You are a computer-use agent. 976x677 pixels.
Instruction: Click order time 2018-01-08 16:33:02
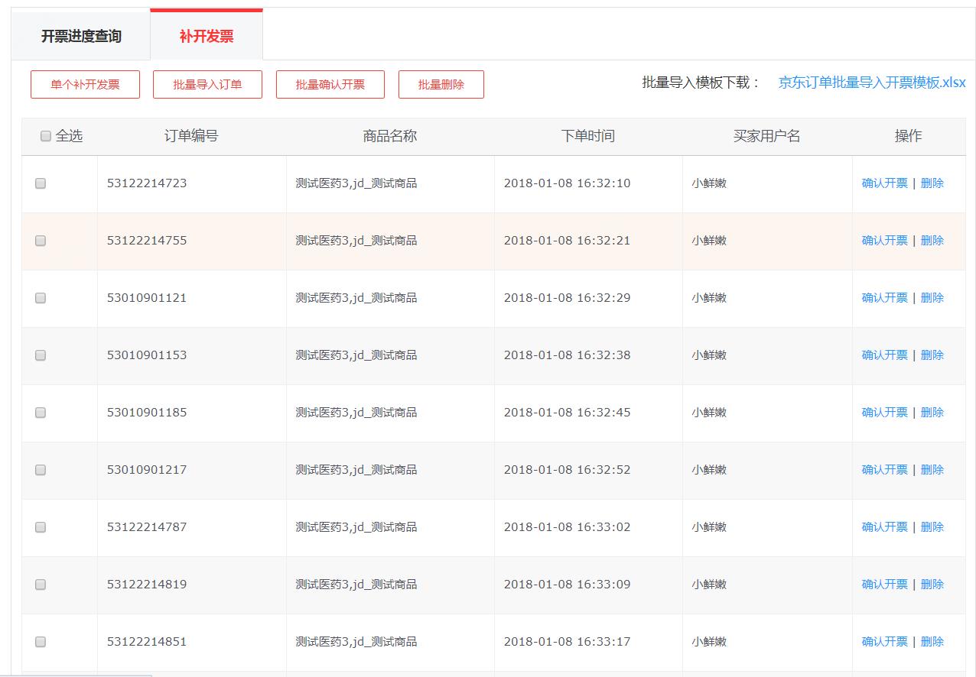click(568, 527)
